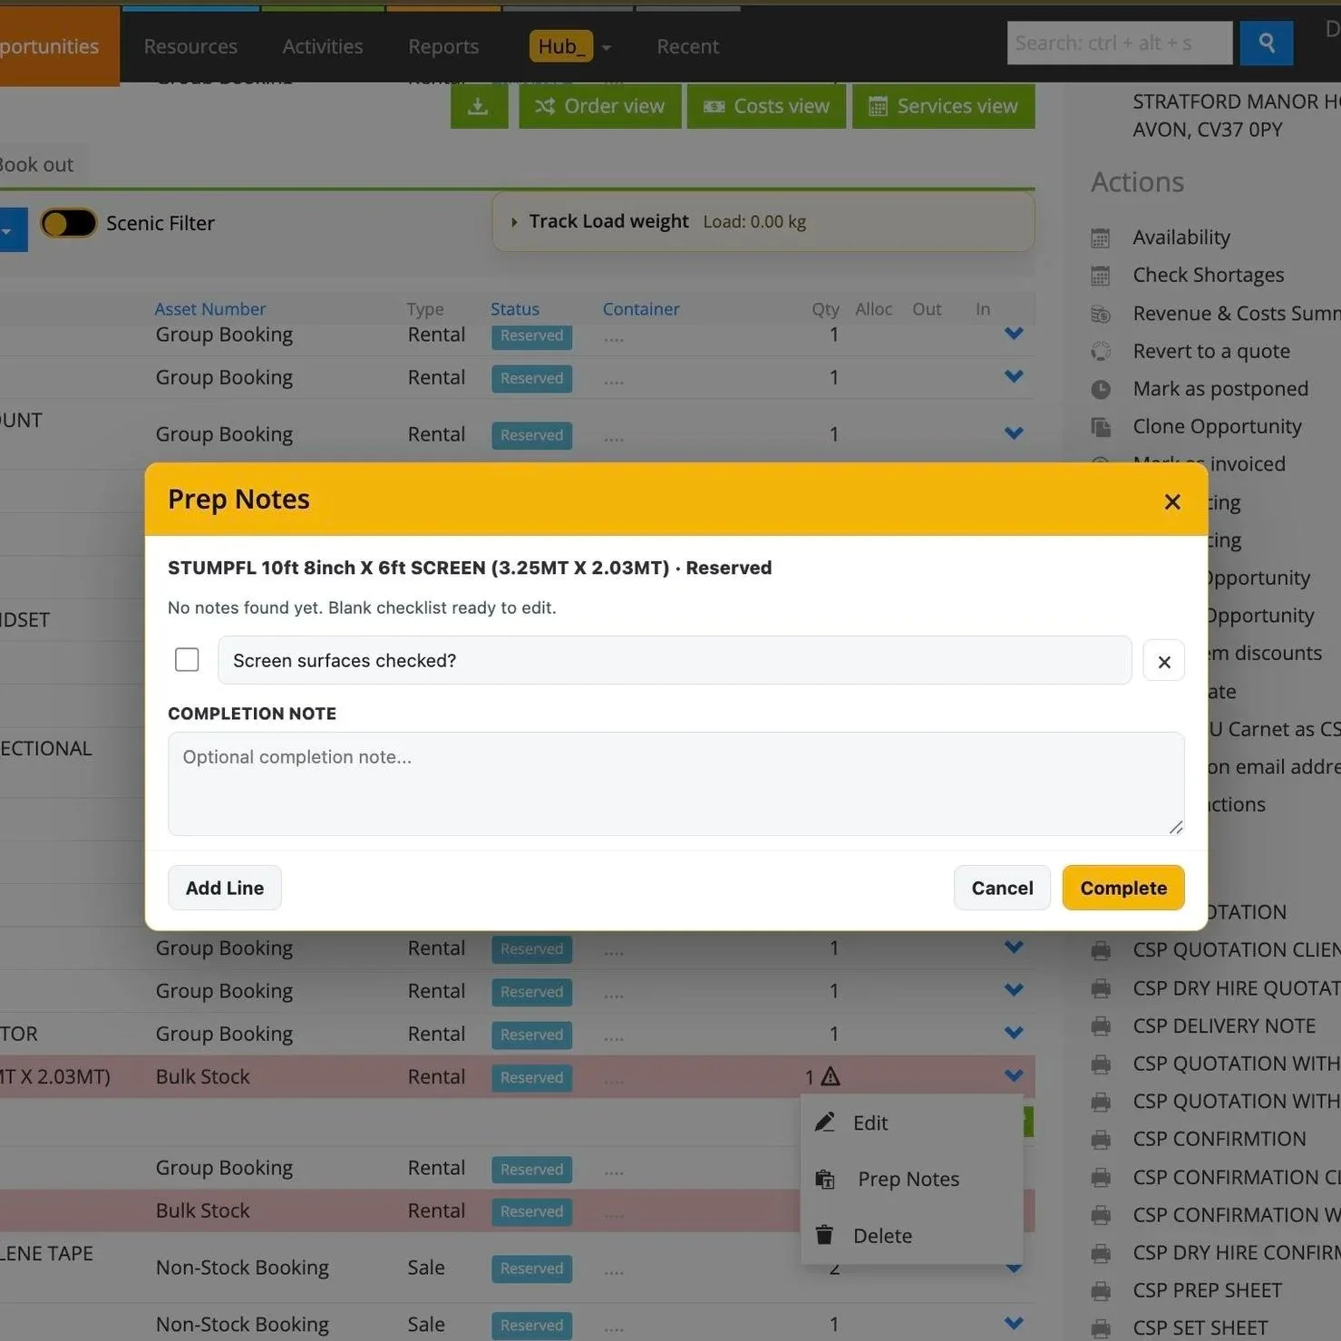Click the Availability calendar icon

pyautogui.click(x=1101, y=238)
